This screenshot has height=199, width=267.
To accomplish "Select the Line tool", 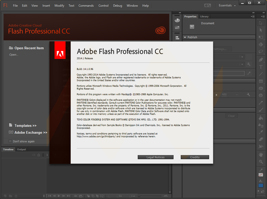I will click(x=261, y=74).
